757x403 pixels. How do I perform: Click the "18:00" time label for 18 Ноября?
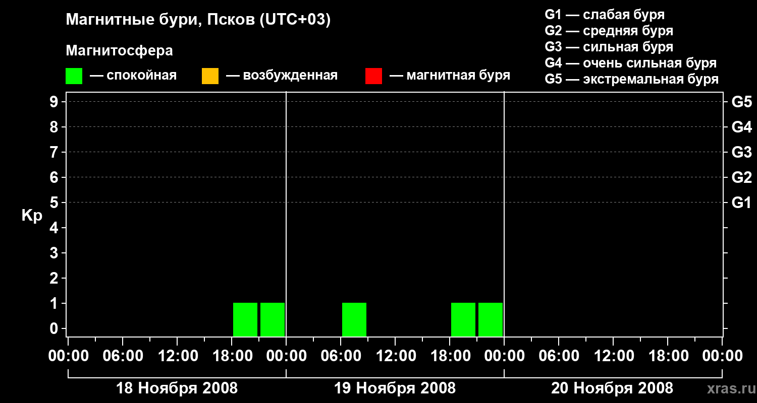[232, 356]
